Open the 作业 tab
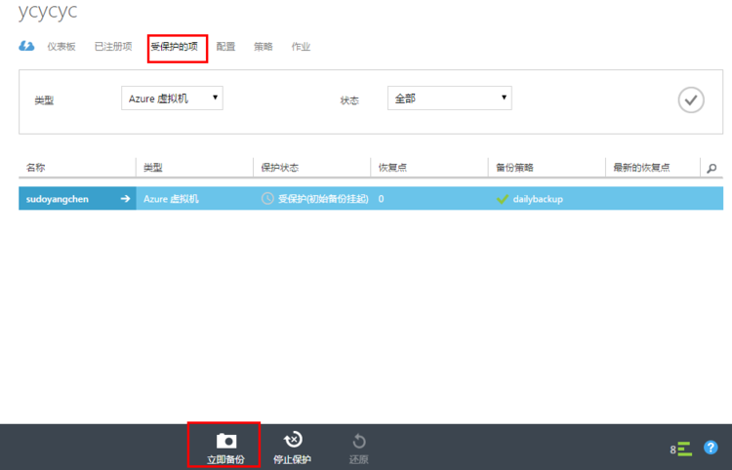This screenshot has width=732, height=470. (301, 47)
